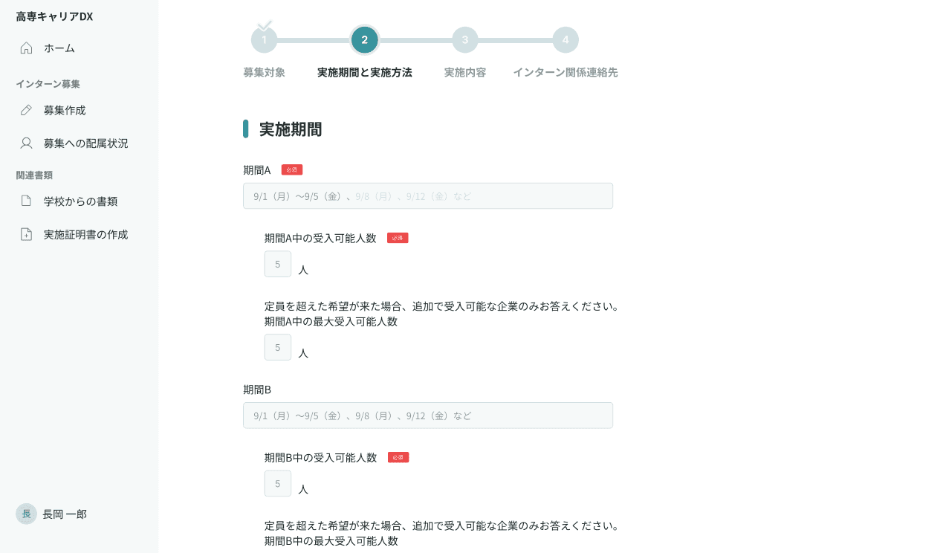Screen dimensions: 943x553
Task: Select the ホーム home icon in the sidebar
Action: [27, 48]
